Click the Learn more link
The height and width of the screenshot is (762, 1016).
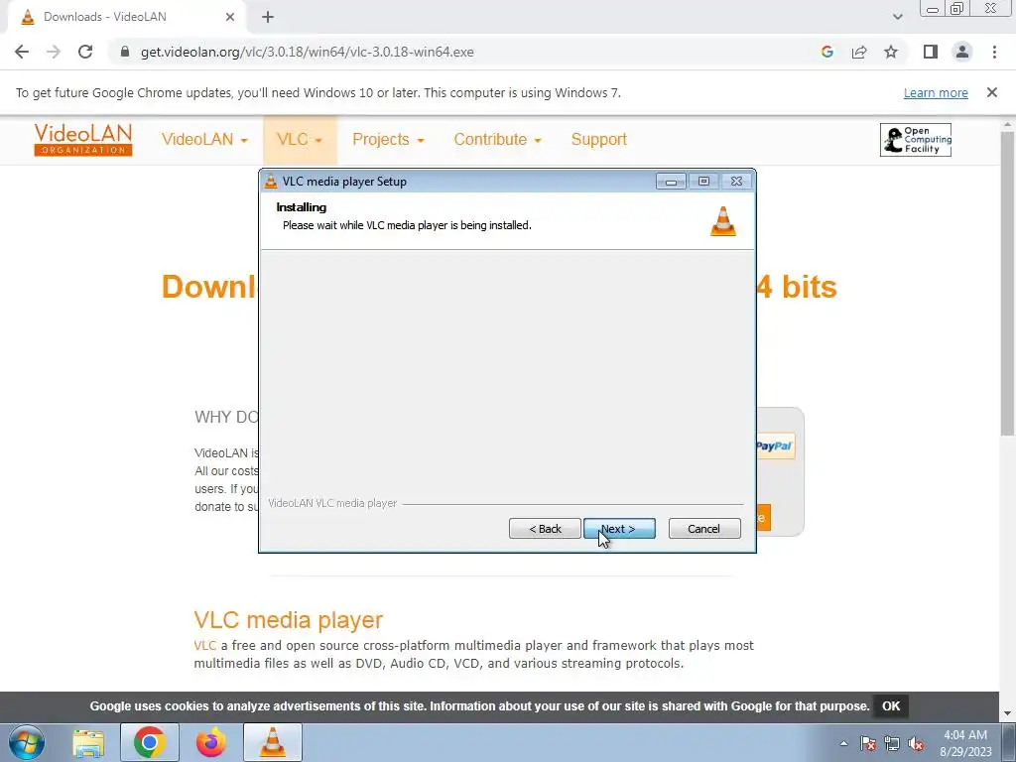[936, 93]
